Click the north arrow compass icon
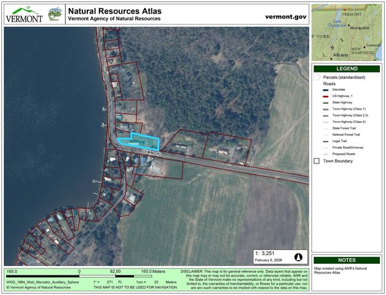 point(299,257)
